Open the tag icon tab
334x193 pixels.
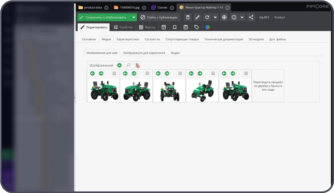197,27
